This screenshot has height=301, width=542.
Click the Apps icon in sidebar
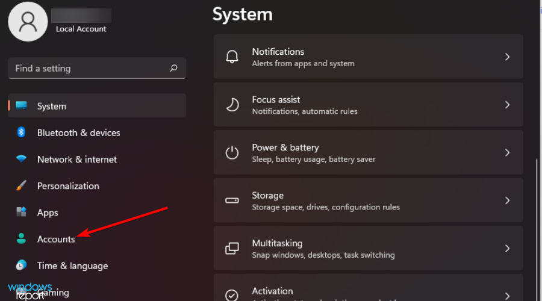click(x=21, y=212)
